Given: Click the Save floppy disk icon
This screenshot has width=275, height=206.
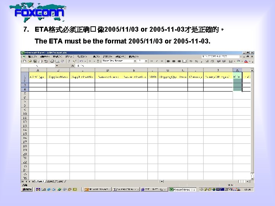Looking at the screenshot, I should (35, 61).
